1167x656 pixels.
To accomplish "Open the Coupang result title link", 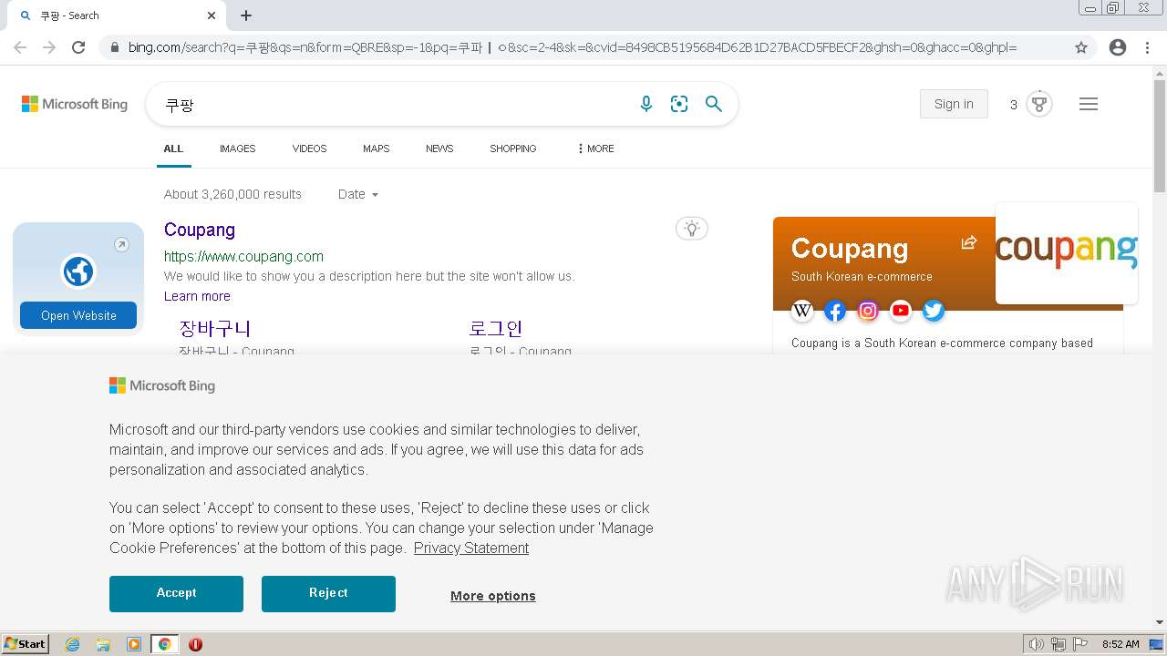I will point(200,230).
